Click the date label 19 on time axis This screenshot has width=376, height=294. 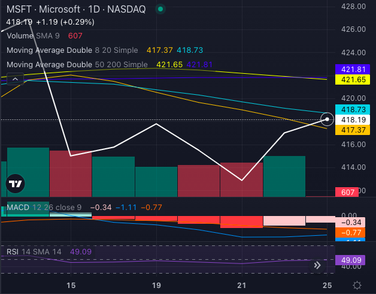tap(156, 286)
